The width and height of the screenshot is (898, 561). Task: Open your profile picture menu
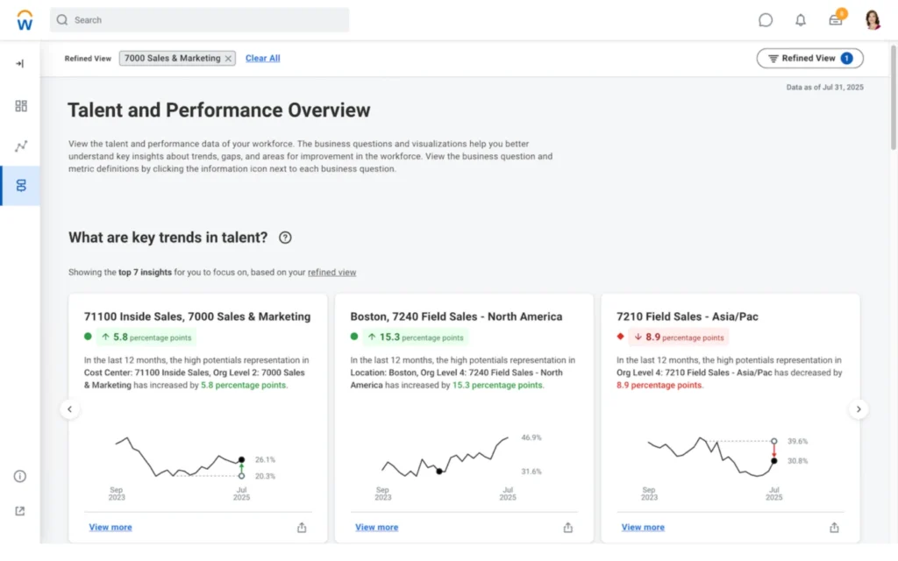(x=873, y=19)
